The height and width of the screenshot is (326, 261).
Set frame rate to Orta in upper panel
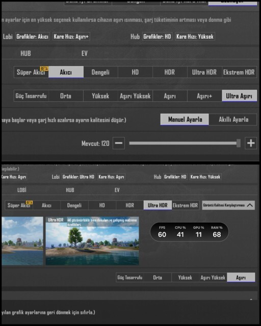click(66, 96)
